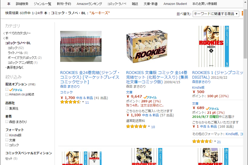This screenshot has height=165, width=248.
Task: Open photo of 24-volume comic set
Action: tap(81, 46)
